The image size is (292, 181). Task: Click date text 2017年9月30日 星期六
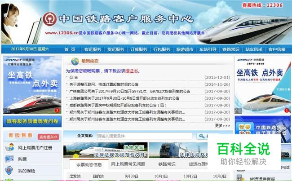pos(30,49)
